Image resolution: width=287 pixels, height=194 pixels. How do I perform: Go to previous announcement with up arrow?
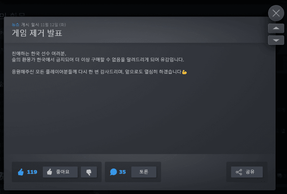click(x=276, y=28)
